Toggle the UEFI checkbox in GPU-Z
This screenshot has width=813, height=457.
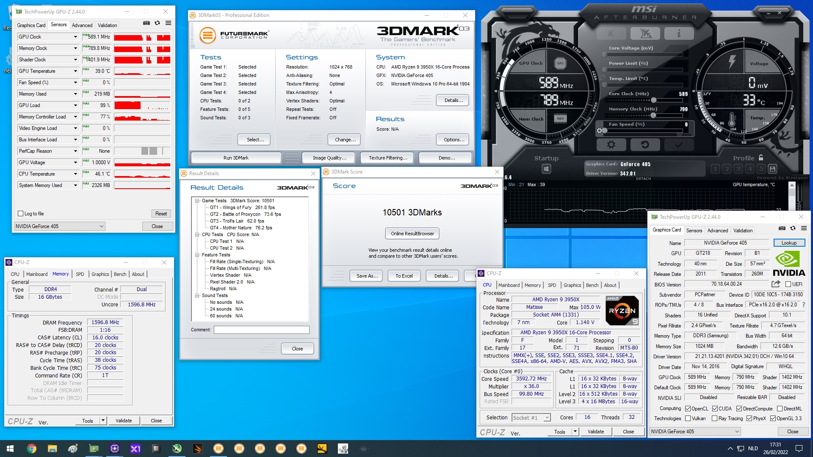point(788,284)
